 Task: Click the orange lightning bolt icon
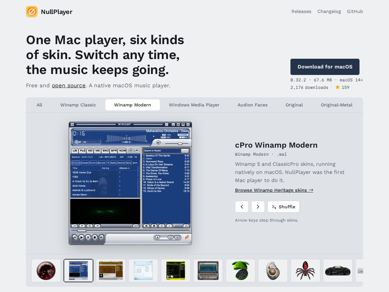(187, 237)
